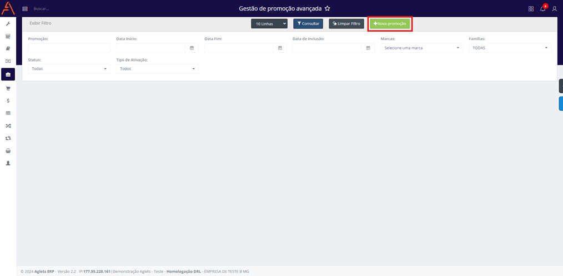Image resolution: width=563 pixels, height=276 pixels.
Task: Open the calculator icon in the sidebar
Action: 8,37
